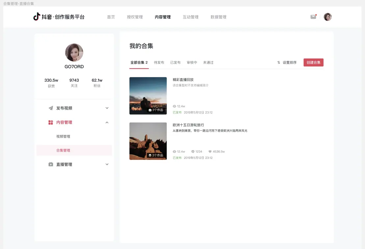Click the 从塞纳到莱茵 description text
The image size is (365, 249).
(x=210, y=131)
